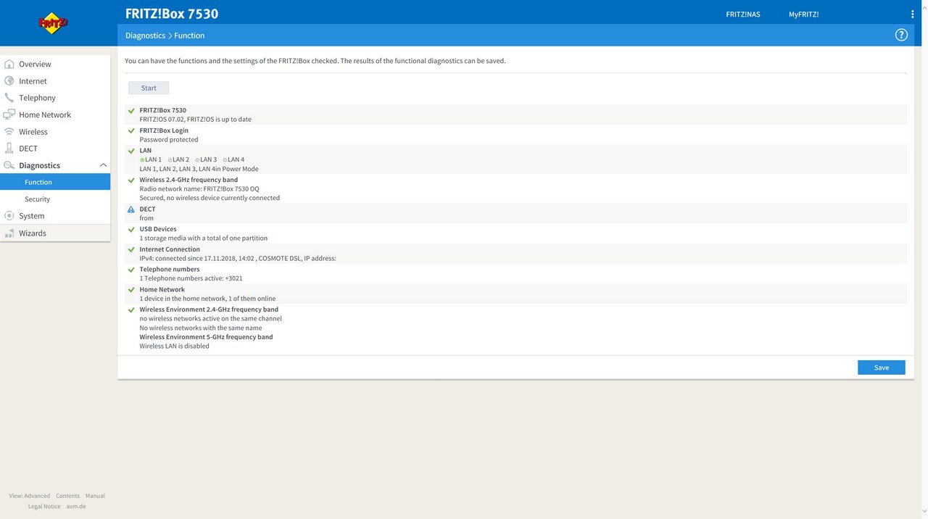The image size is (928, 519).
Task: Click the Telephone numbers active text
Action: pyautogui.click(x=191, y=278)
